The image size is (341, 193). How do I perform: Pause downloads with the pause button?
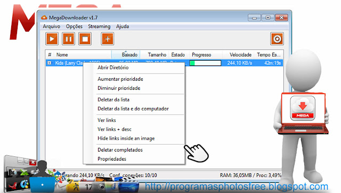tap(69, 39)
